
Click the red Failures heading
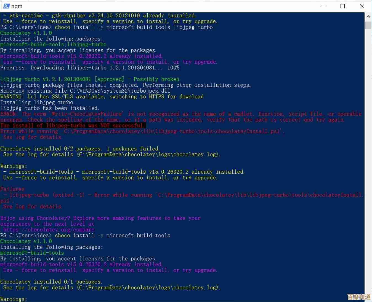(x=12, y=189)
